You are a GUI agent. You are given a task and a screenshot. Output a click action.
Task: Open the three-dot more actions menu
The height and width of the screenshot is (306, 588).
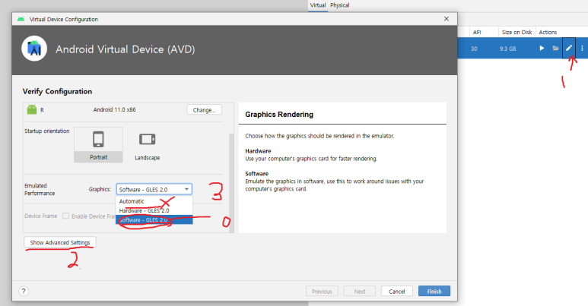coord(582,48)
